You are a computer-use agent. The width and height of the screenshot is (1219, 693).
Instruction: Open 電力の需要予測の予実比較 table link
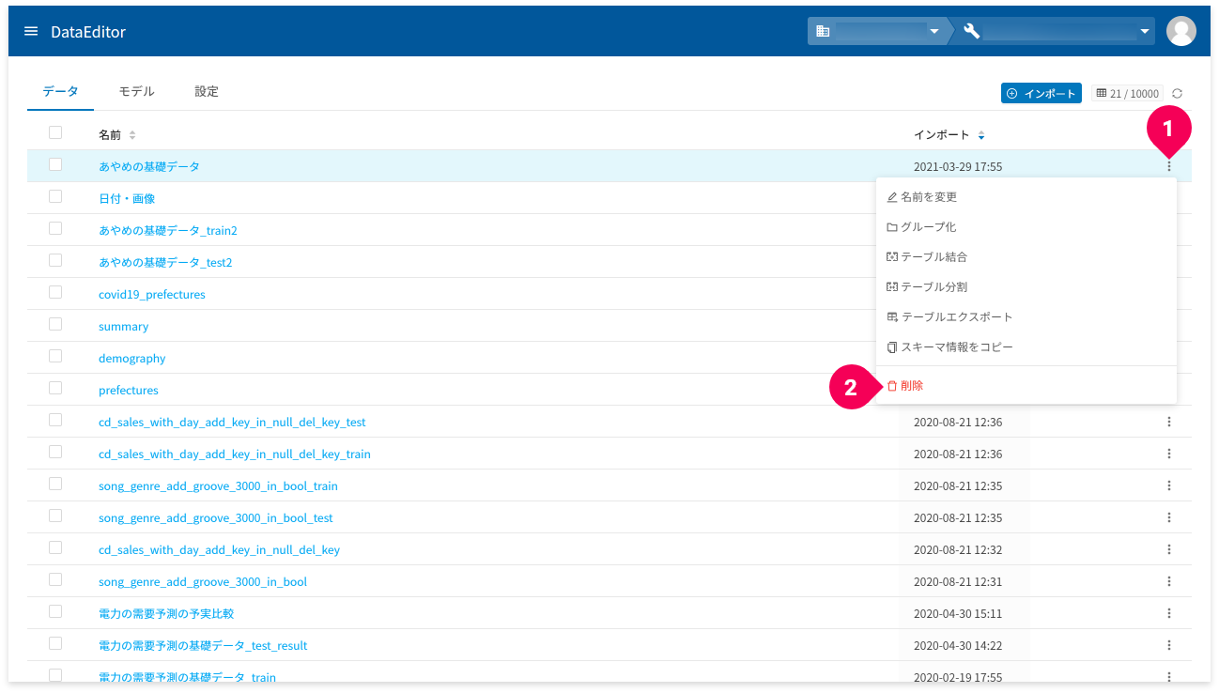166,613
